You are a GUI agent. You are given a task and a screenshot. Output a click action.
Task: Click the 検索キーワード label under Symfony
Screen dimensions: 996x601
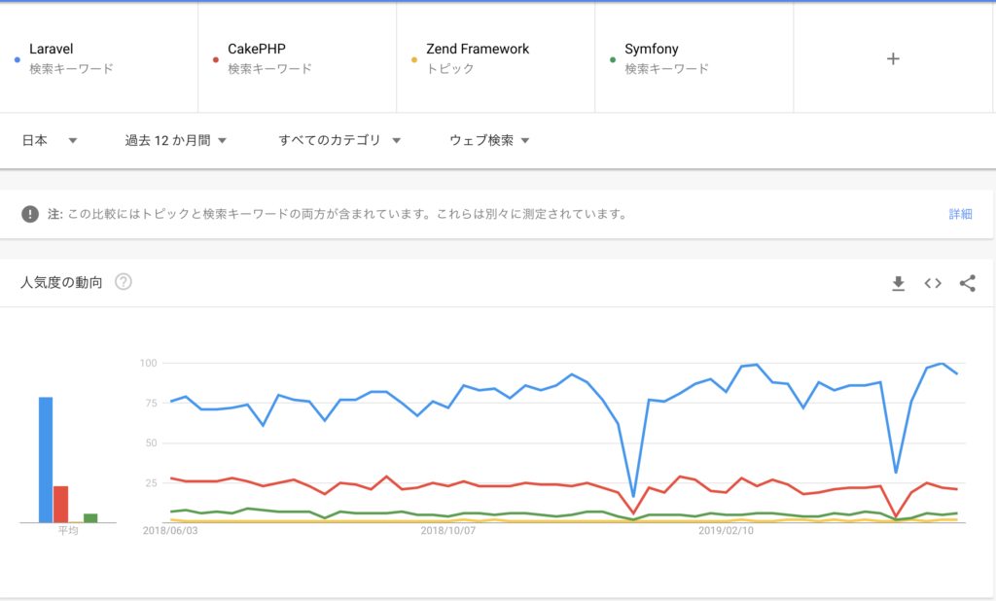[x=666, y=69]
